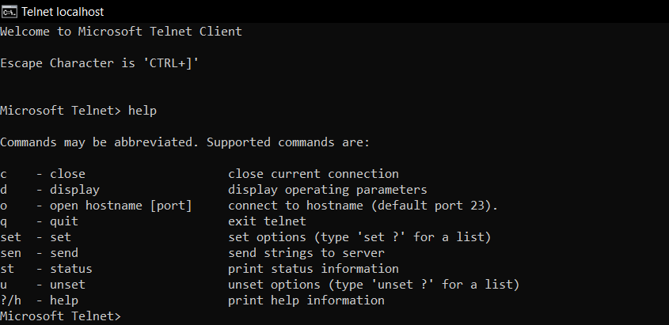
Task: Click the 'print help information' description
Action: pos(306,300)
